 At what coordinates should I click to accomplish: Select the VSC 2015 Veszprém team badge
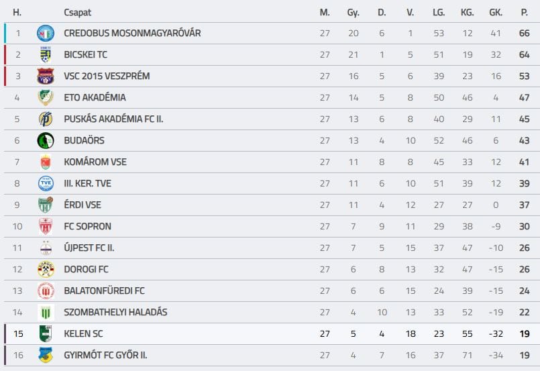[x=46, y=76]
